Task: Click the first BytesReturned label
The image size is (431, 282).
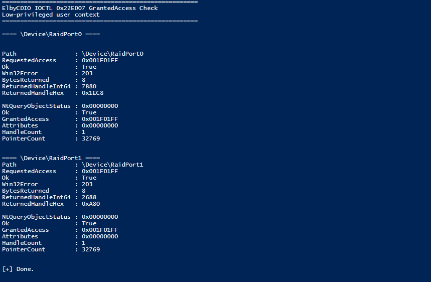Action: coord(25,80)
